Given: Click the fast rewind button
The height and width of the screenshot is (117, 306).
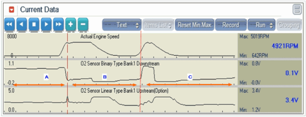Looking at the screenshot, I should pyautogui.click(x=9, y=24).
